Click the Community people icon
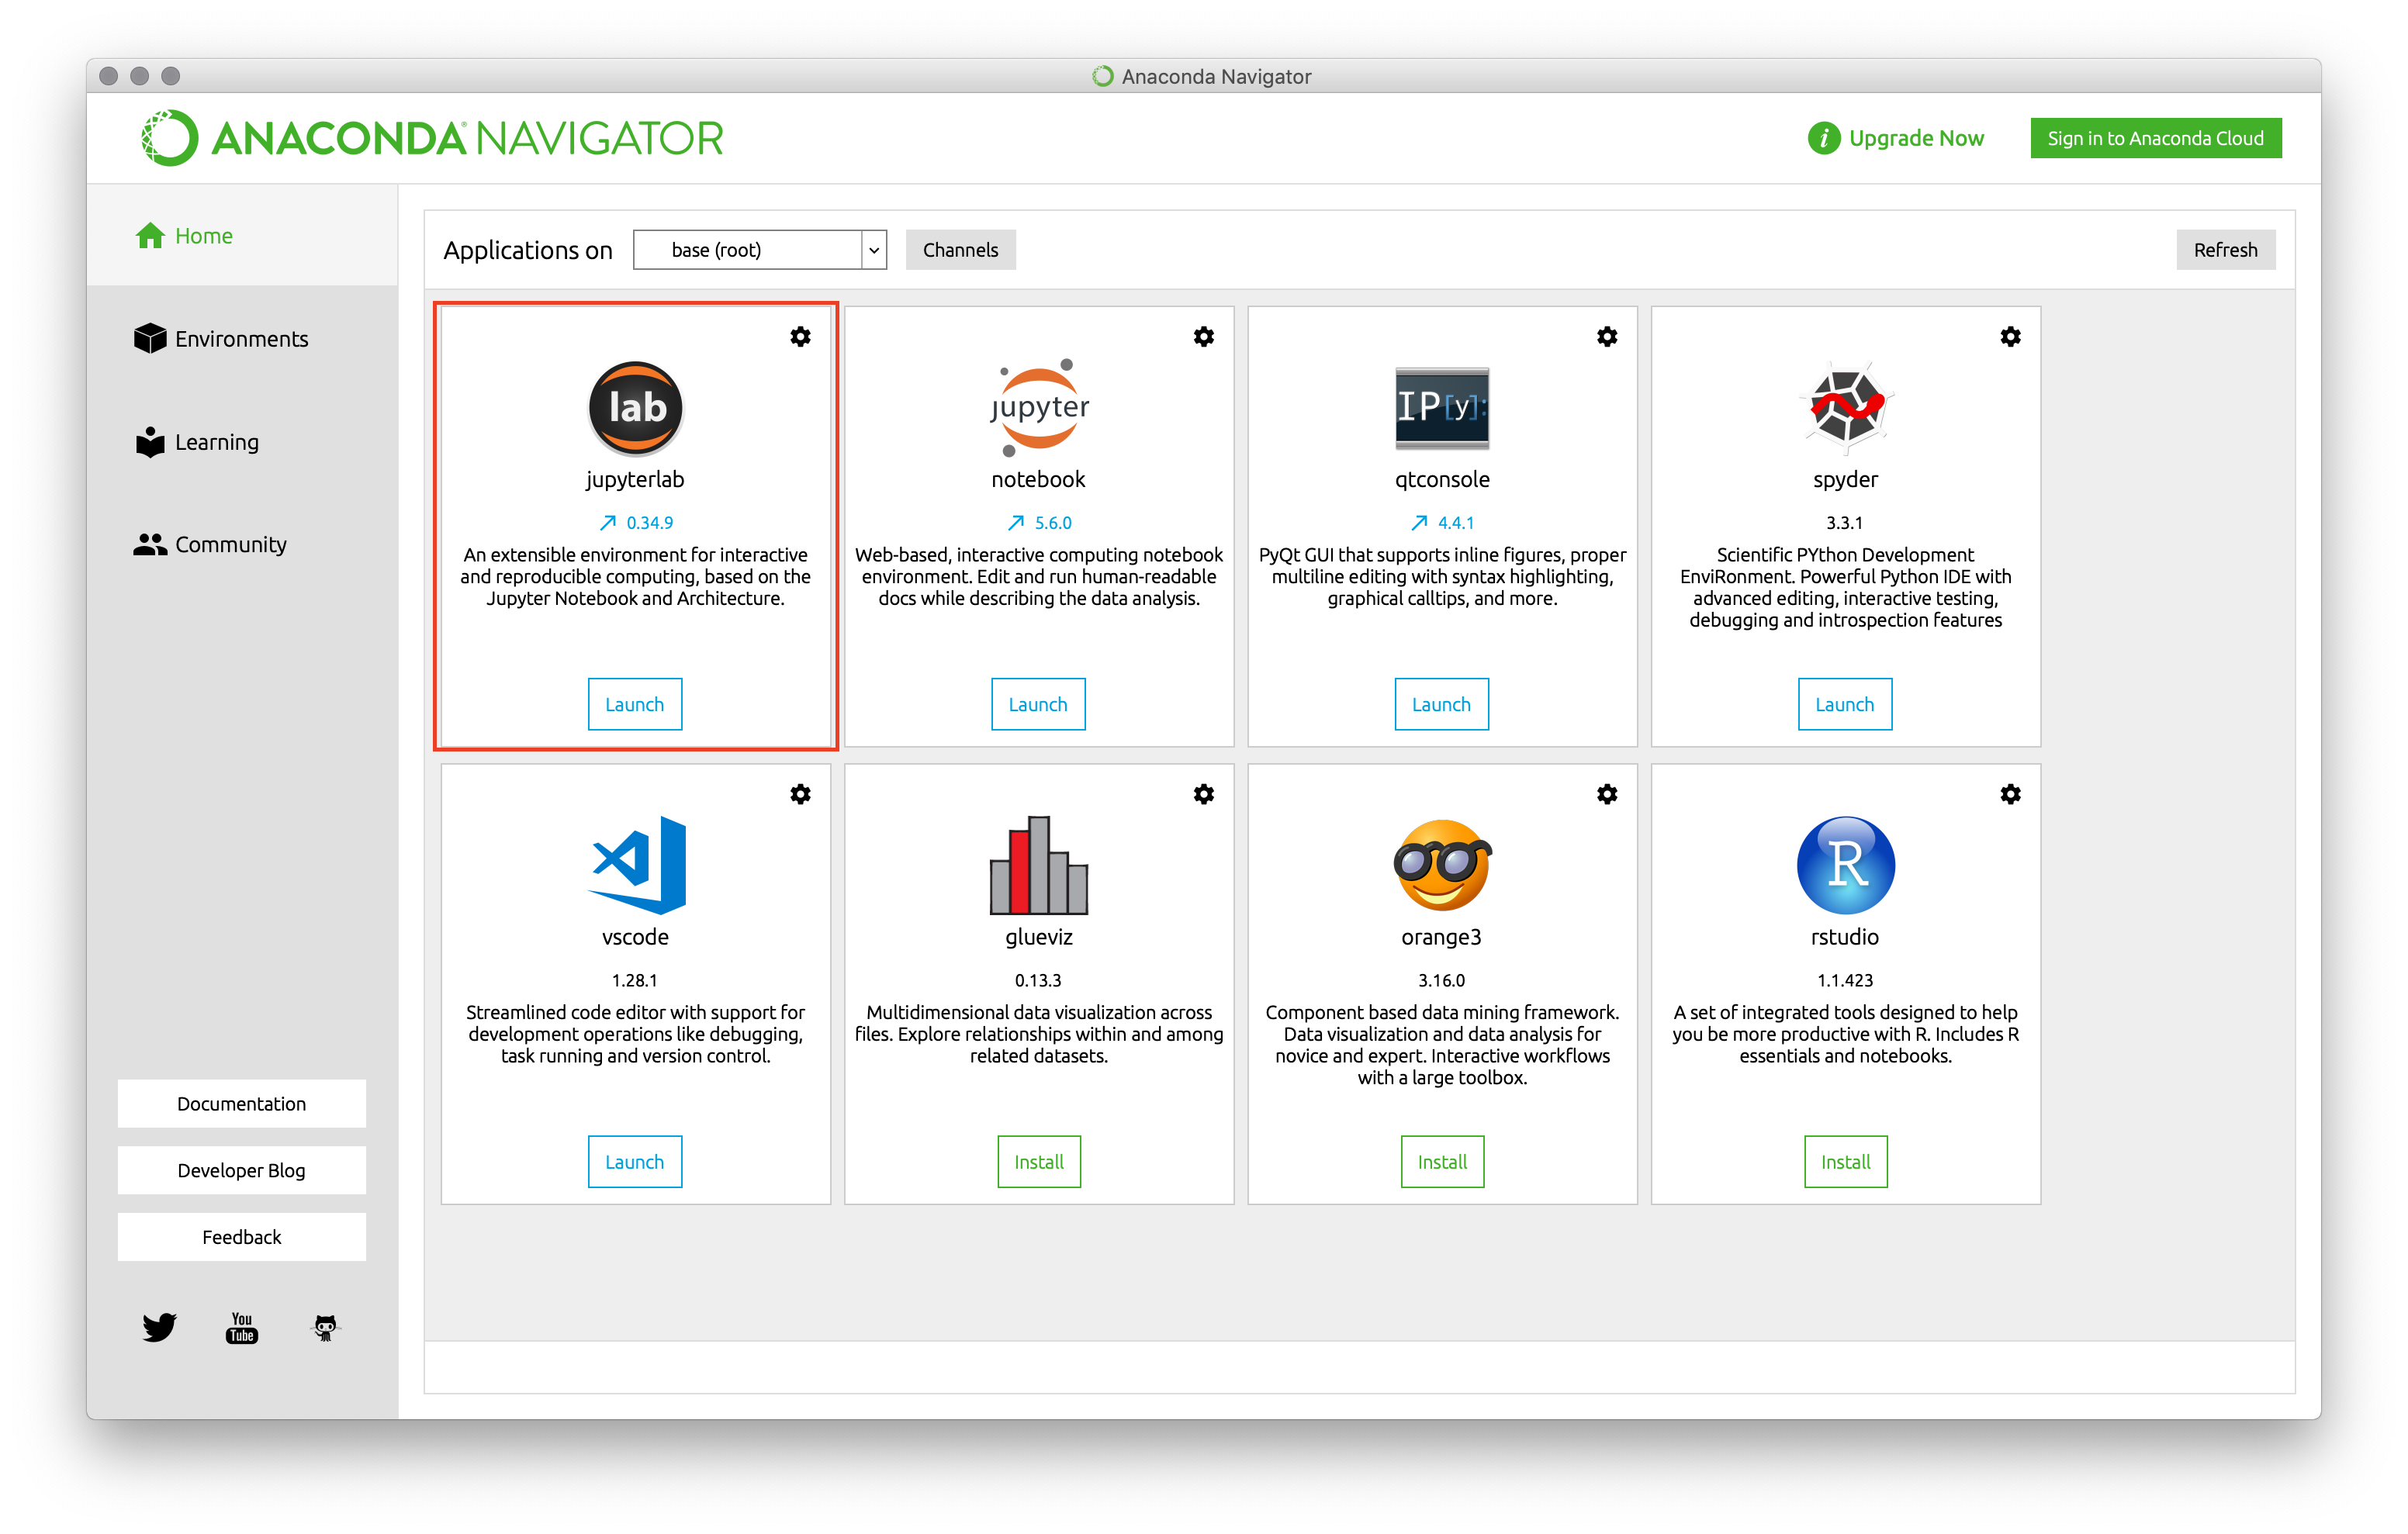The width and height of the screenshot is (2408, 1534). (x=150, y=544)
